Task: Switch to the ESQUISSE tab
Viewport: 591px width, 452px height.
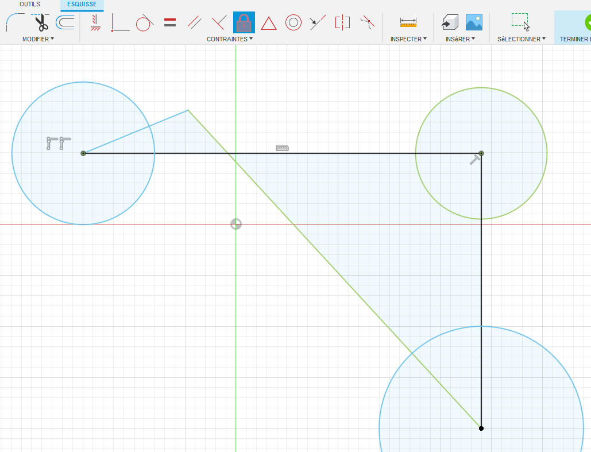Action: click(x=82, y=4)
